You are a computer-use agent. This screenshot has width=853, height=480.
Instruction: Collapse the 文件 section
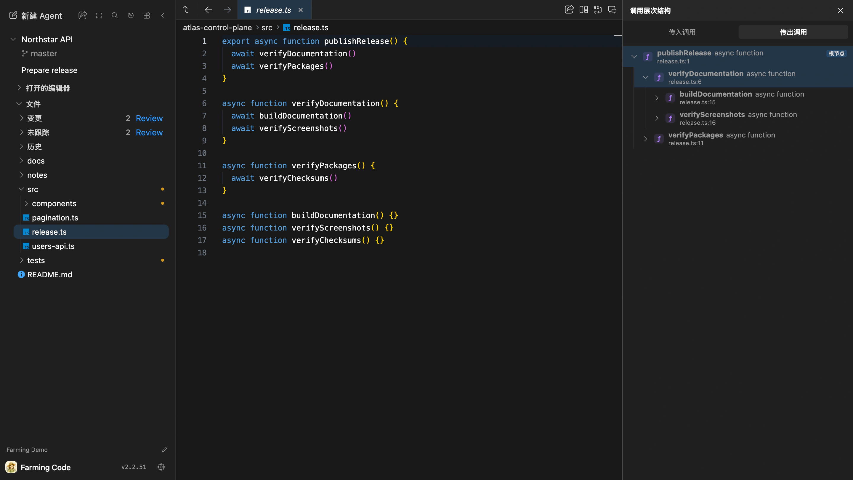click(19, 104)
